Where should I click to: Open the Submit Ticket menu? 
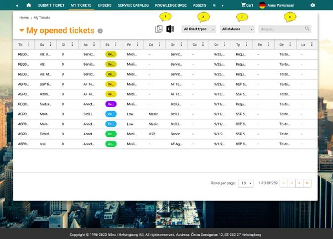pyautogui.click(x=51, y=5)
